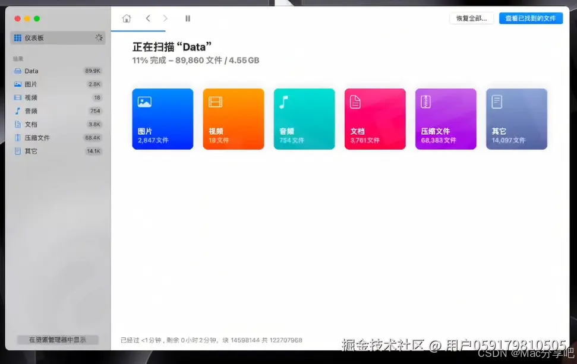Click the back navigation arrow
The image size is (577, 364).
147,18
